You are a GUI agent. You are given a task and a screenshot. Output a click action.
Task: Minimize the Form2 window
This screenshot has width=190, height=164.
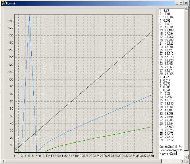pos(177,3)
